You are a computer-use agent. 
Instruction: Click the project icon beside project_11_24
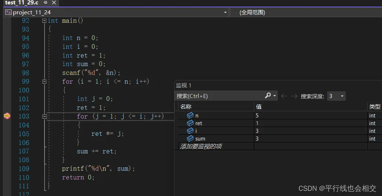pyautogui.click(x=8, y=12)
